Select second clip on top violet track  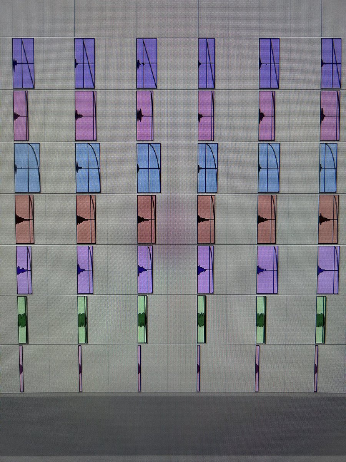point(85,64)
